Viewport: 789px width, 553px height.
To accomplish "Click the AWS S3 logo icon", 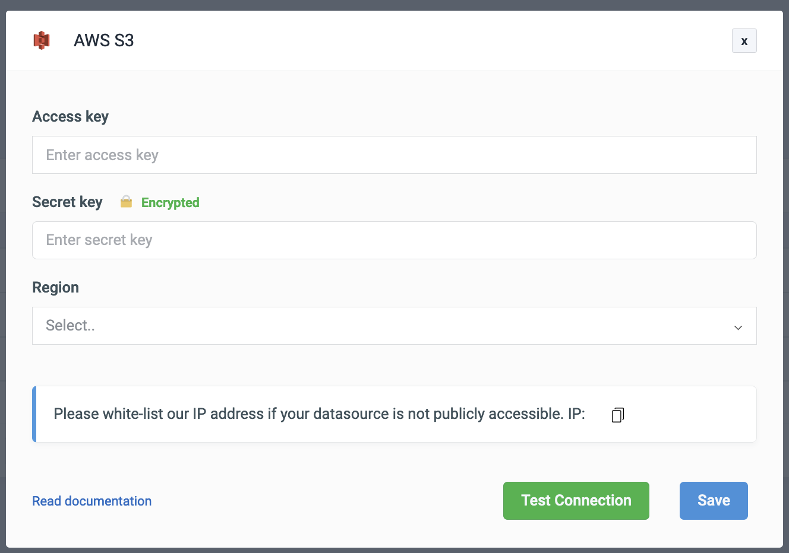I will 41,40.
